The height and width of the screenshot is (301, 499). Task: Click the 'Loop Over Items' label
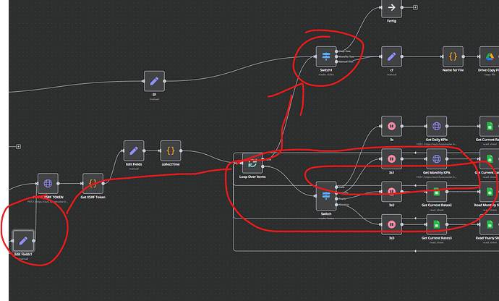click(x=252, y=177)
